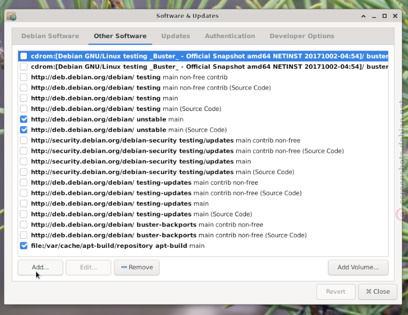The image size is (408, 315).
Task: Enable security.debian.org testing/updates main checkbox
Action: coord(23,161)
